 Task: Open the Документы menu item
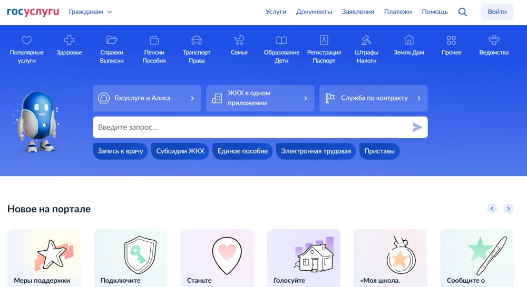[314, 12]
